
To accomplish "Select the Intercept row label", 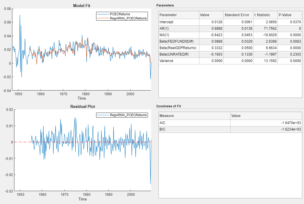I will tap(179, 22).
